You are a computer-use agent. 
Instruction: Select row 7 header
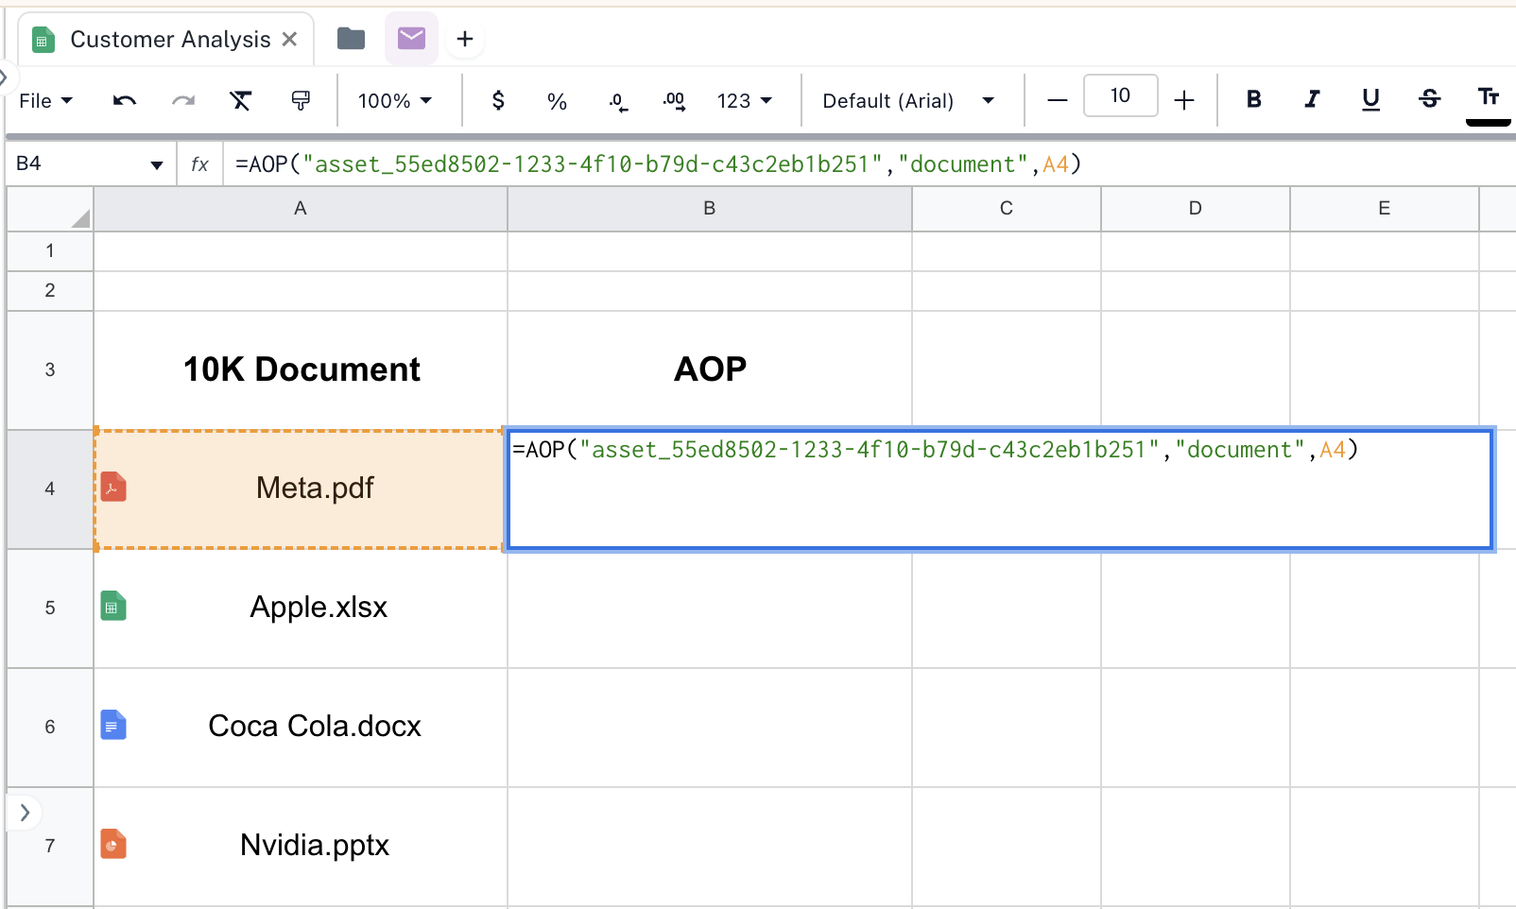point(50,847)
